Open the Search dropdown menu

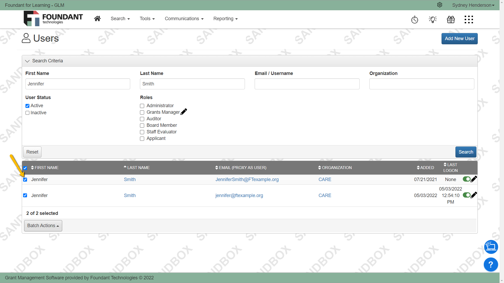coord(120,19)
